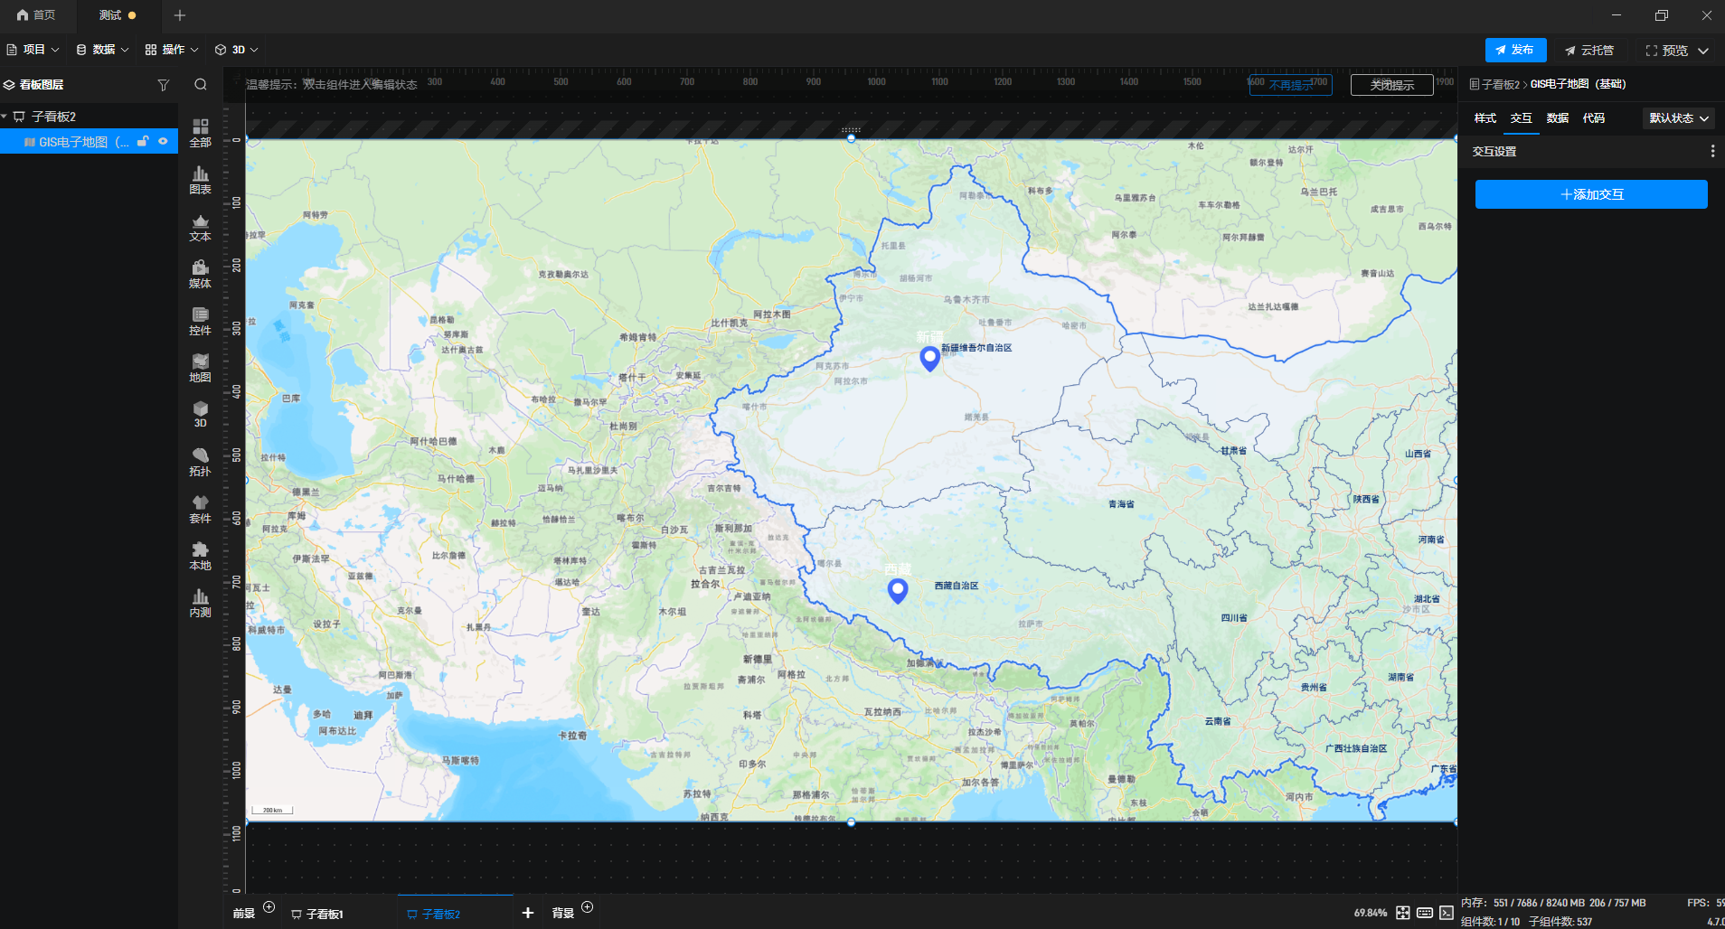Collapse the 子看板2 tree node
Screen dimensions: 1725x929
tap(5, 117)
